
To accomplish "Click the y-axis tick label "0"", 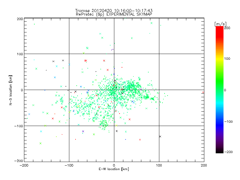I will point(22,90).
